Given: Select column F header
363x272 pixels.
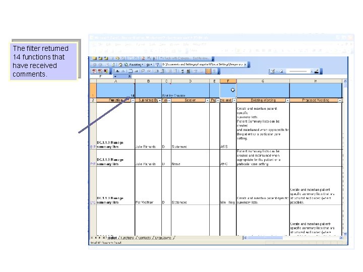Looking at the screenshot, I should coord(228,81).
